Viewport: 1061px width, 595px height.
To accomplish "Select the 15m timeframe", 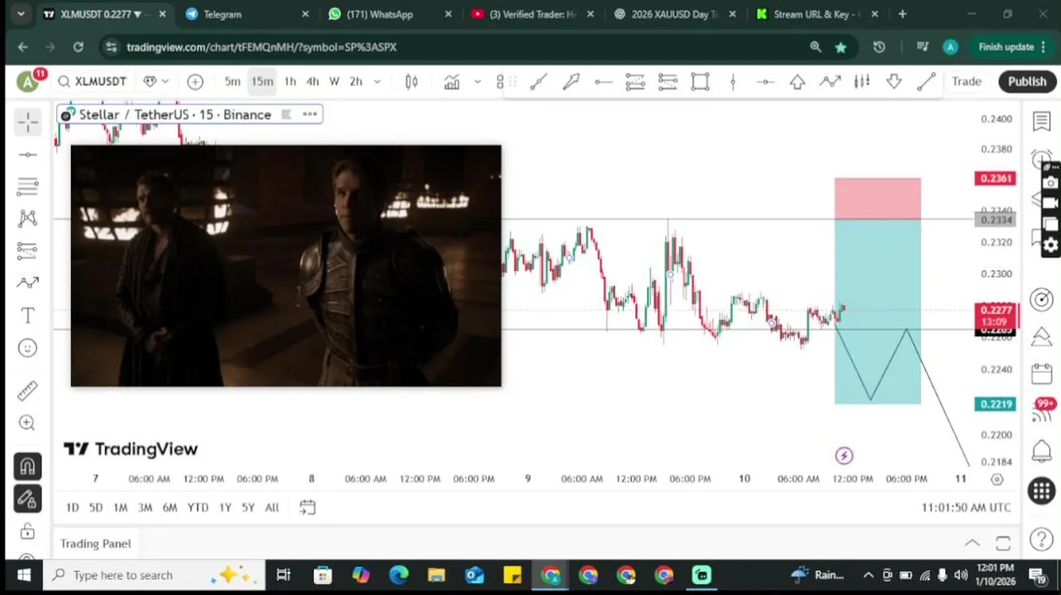I will click(x=262, y=81).
